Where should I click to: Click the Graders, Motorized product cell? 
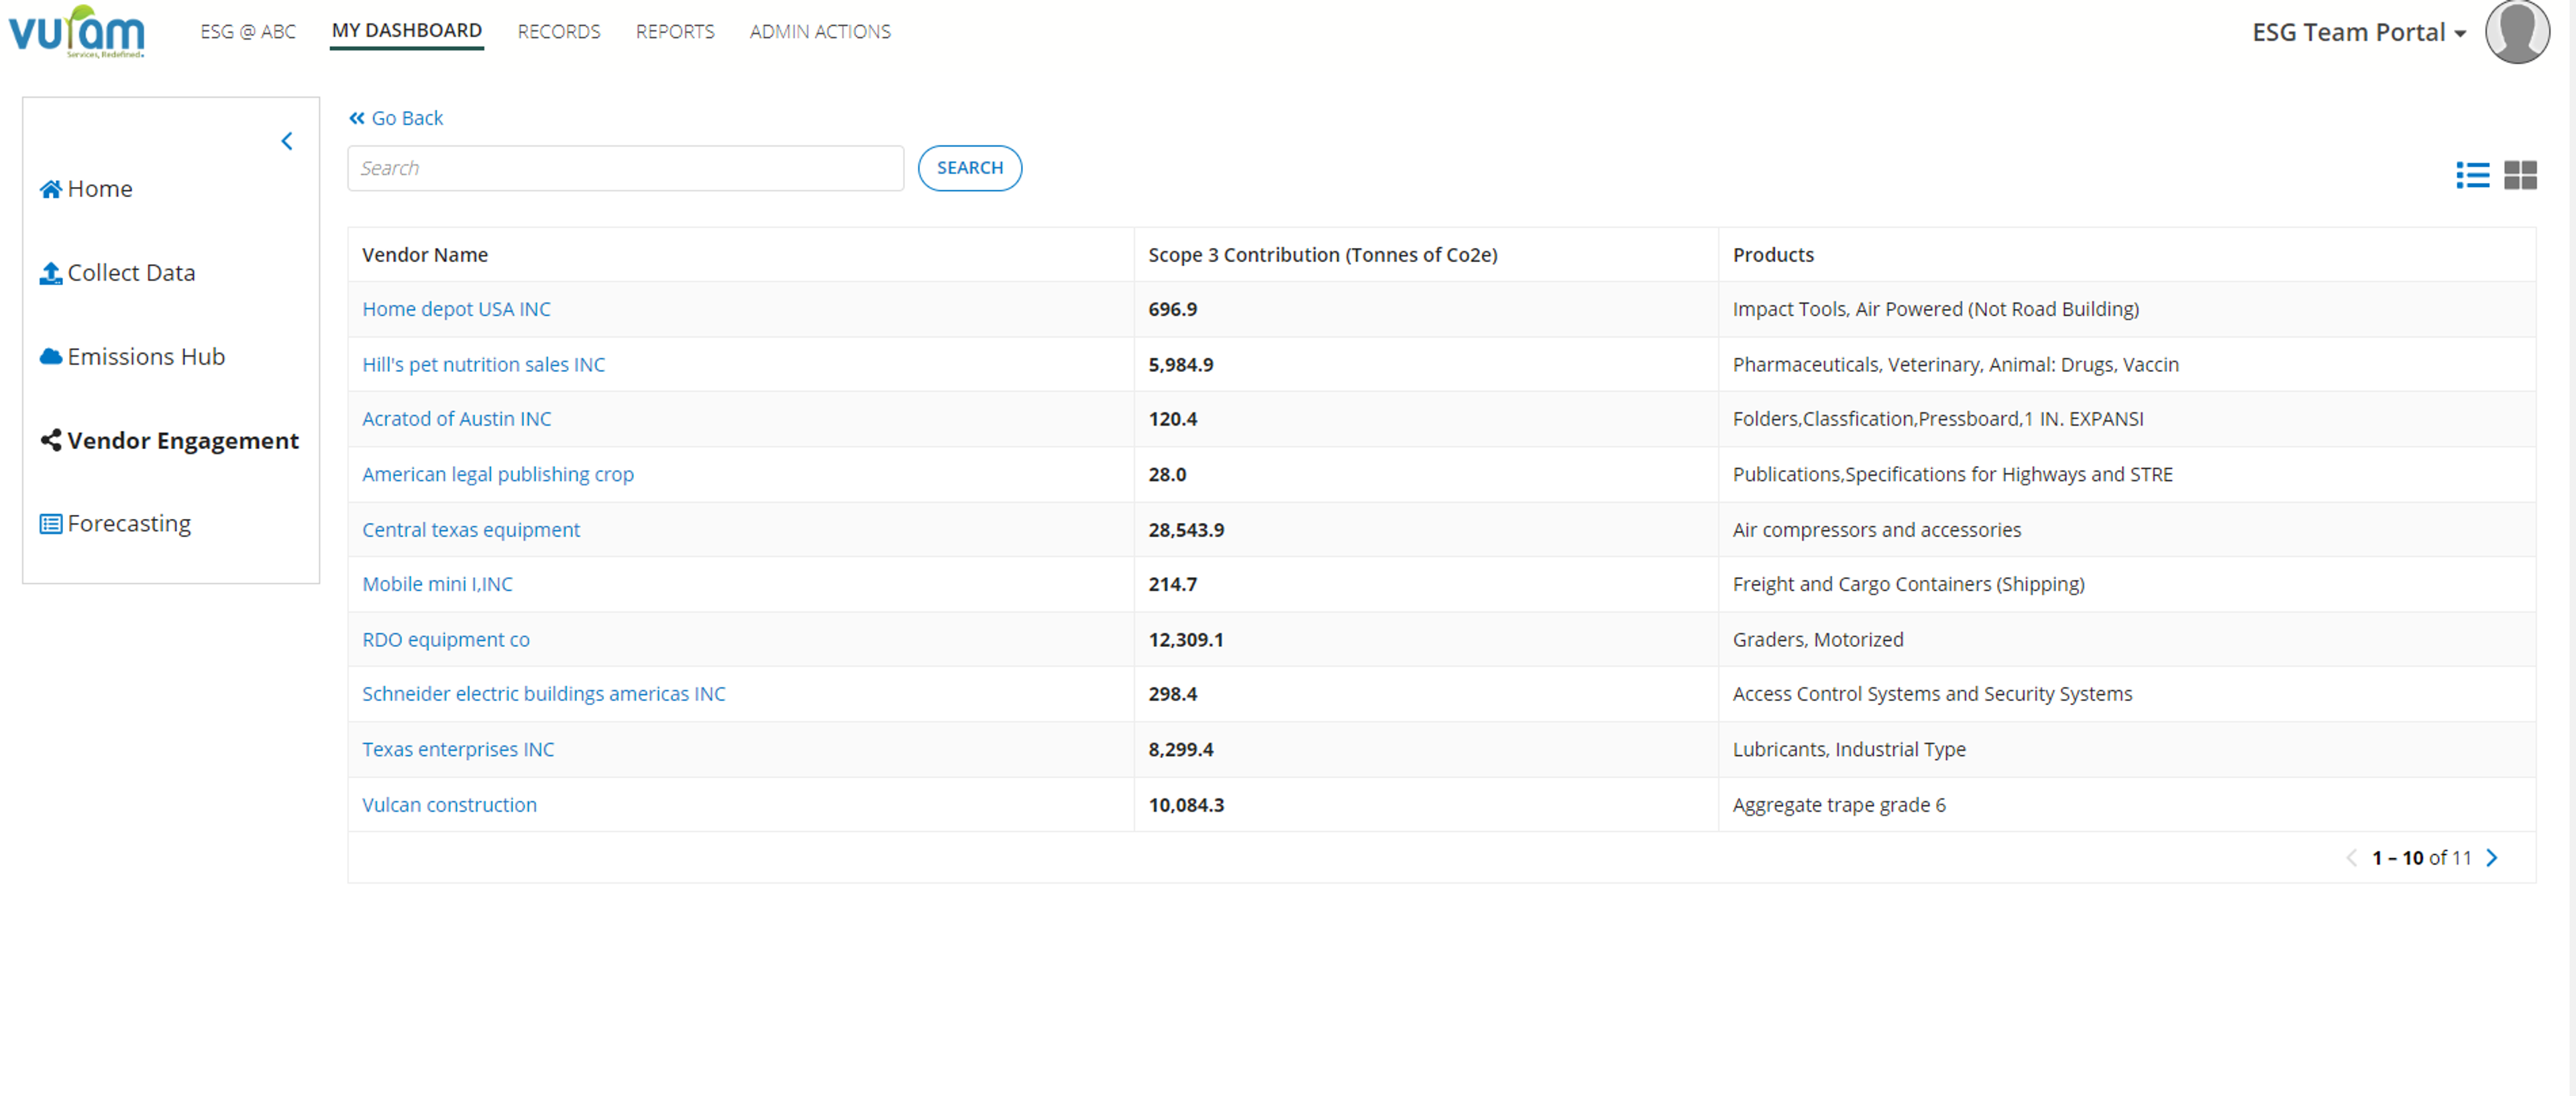pyautogui.click(x=1818, y=640)
